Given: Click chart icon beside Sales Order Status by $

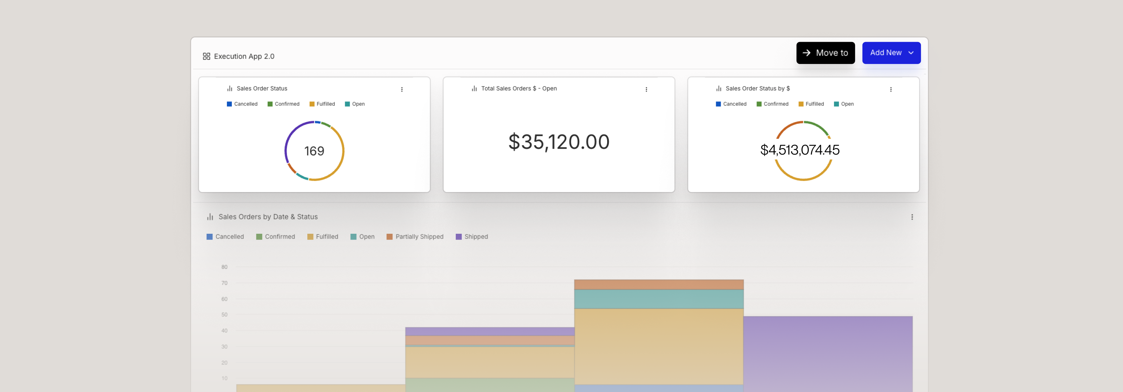Looking at the screenshot, I should (719, 89).
